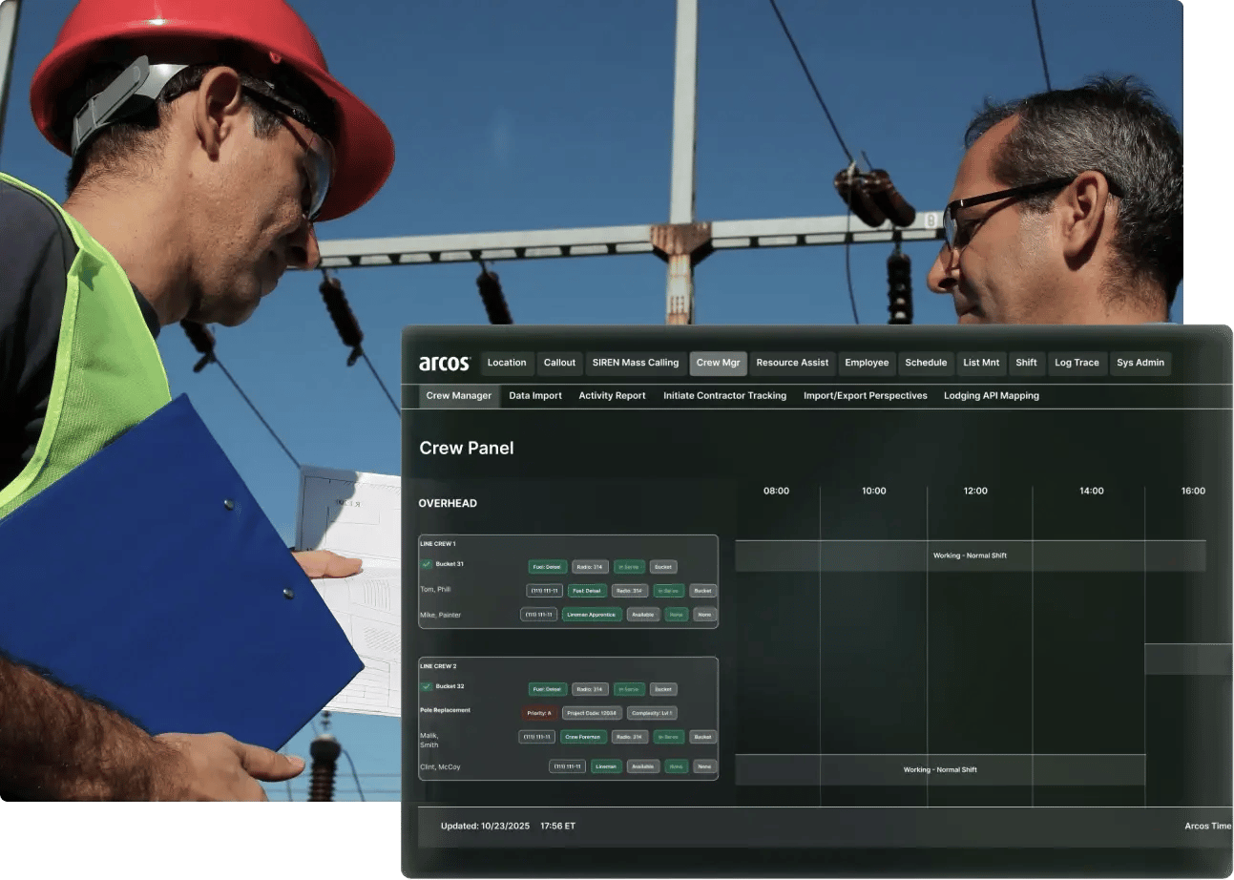The image size is (1234, 880).
Task: Click Malik Smith's phone number
Action: click(536, 737)
